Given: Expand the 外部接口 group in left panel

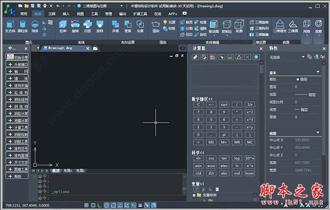Looking at the screenshot, I should (x=17, y=64).
